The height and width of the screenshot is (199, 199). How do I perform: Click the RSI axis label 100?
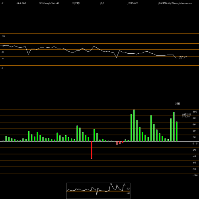3,36
